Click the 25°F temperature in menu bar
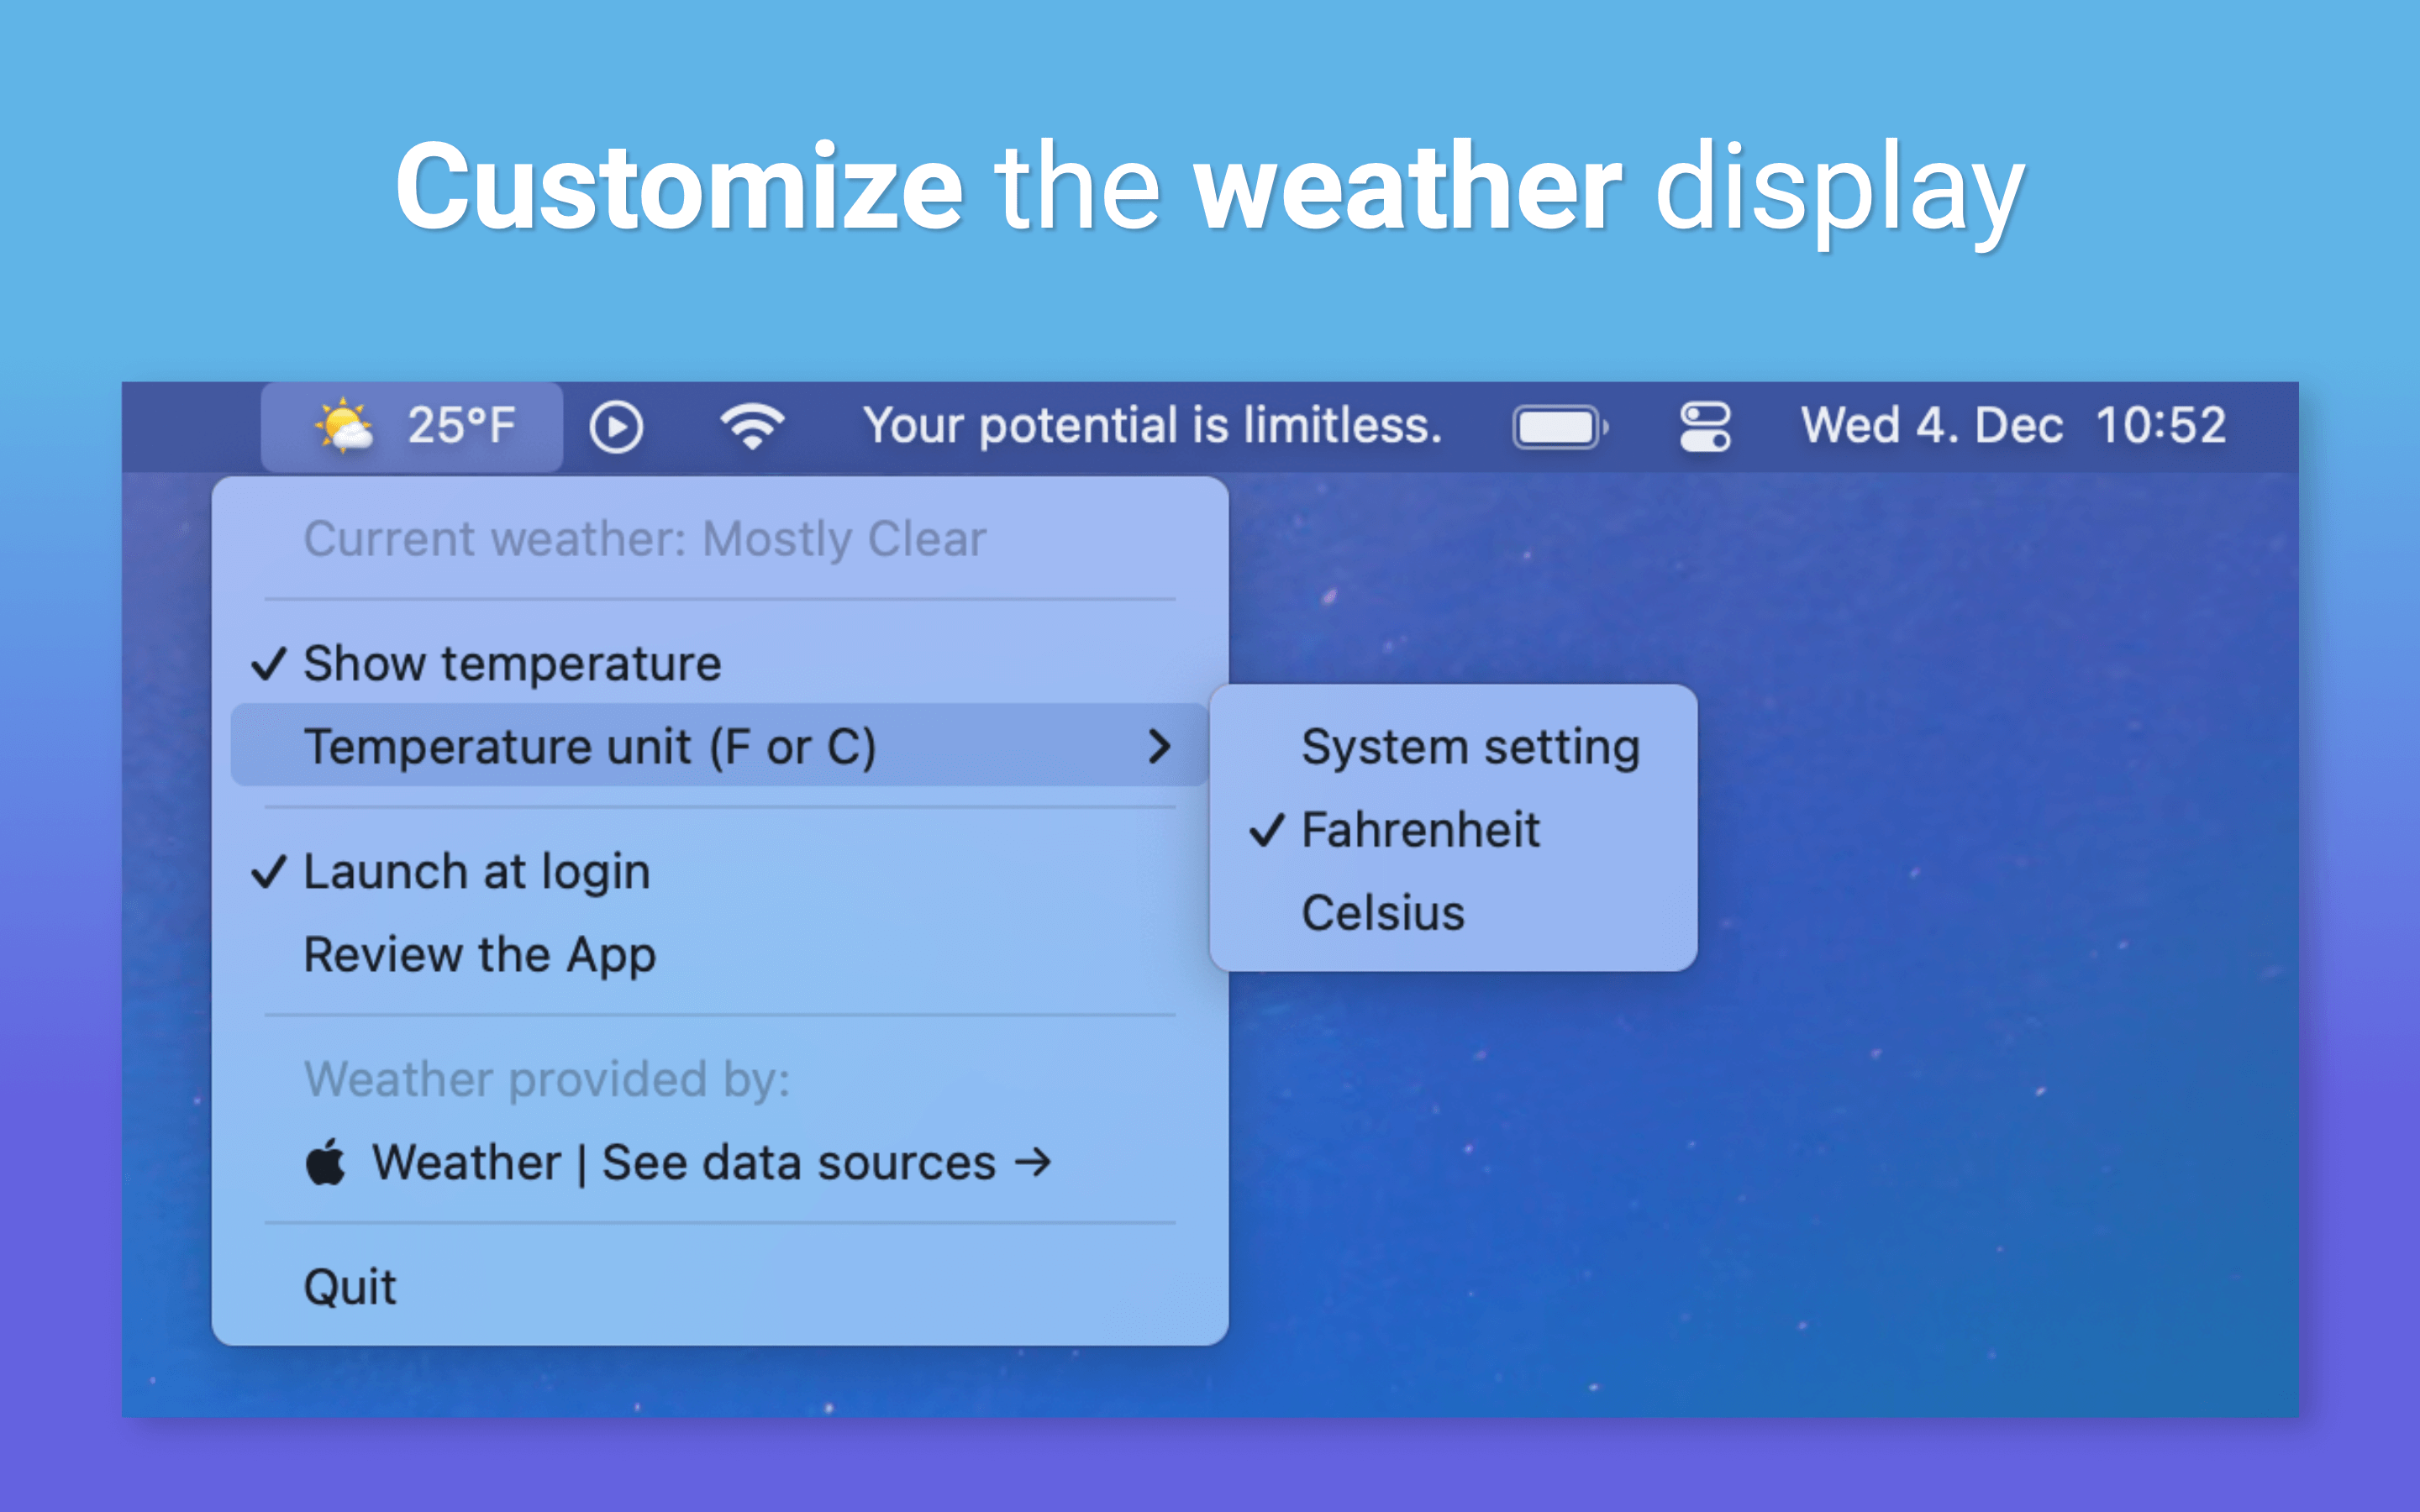The height and width of the screenshot is (1512, 2420). [x=461, y=426]
